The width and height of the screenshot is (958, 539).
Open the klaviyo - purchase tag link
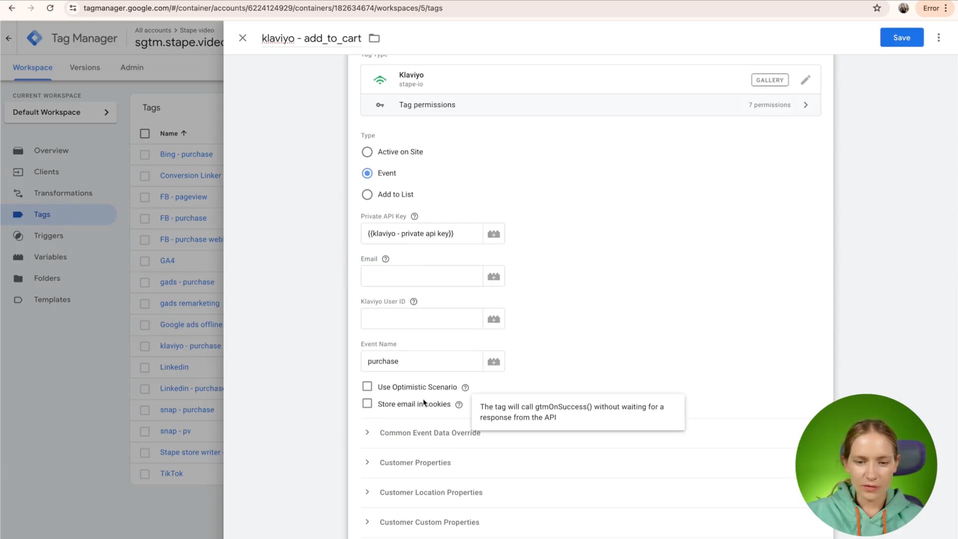pos(191,346)
